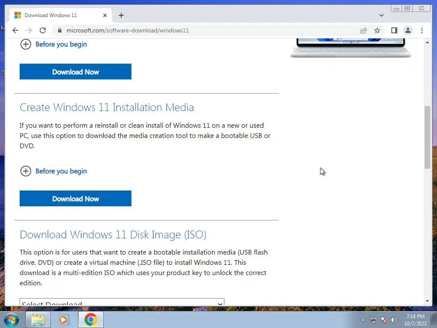Go back with the browser back arrow

15,30
